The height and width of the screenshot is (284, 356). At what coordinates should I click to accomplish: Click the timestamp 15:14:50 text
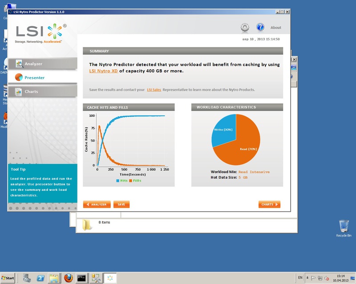pyautogui.click(x=272, y=39)
